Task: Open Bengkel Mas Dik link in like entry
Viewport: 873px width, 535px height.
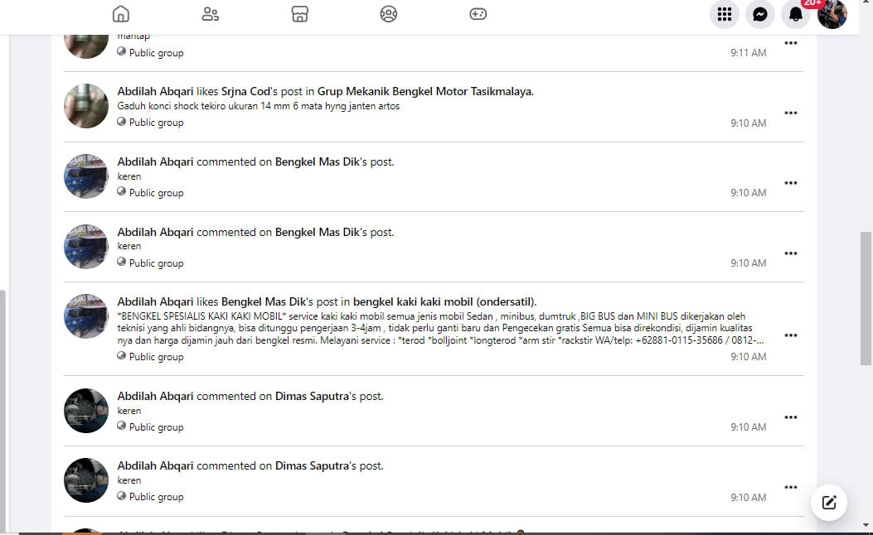Action: point(264,301)
